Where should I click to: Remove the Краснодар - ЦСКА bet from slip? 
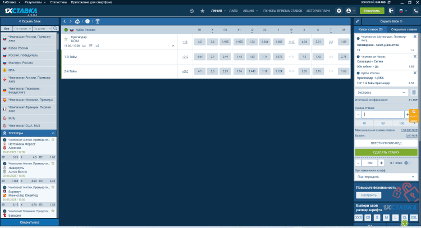click(415, 73)
